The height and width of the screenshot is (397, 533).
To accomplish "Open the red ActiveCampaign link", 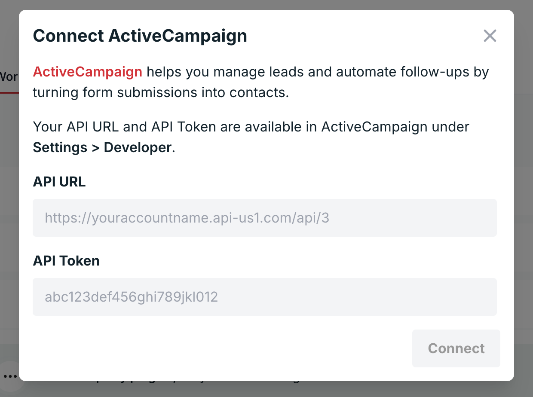I will [x=88, y=72].
